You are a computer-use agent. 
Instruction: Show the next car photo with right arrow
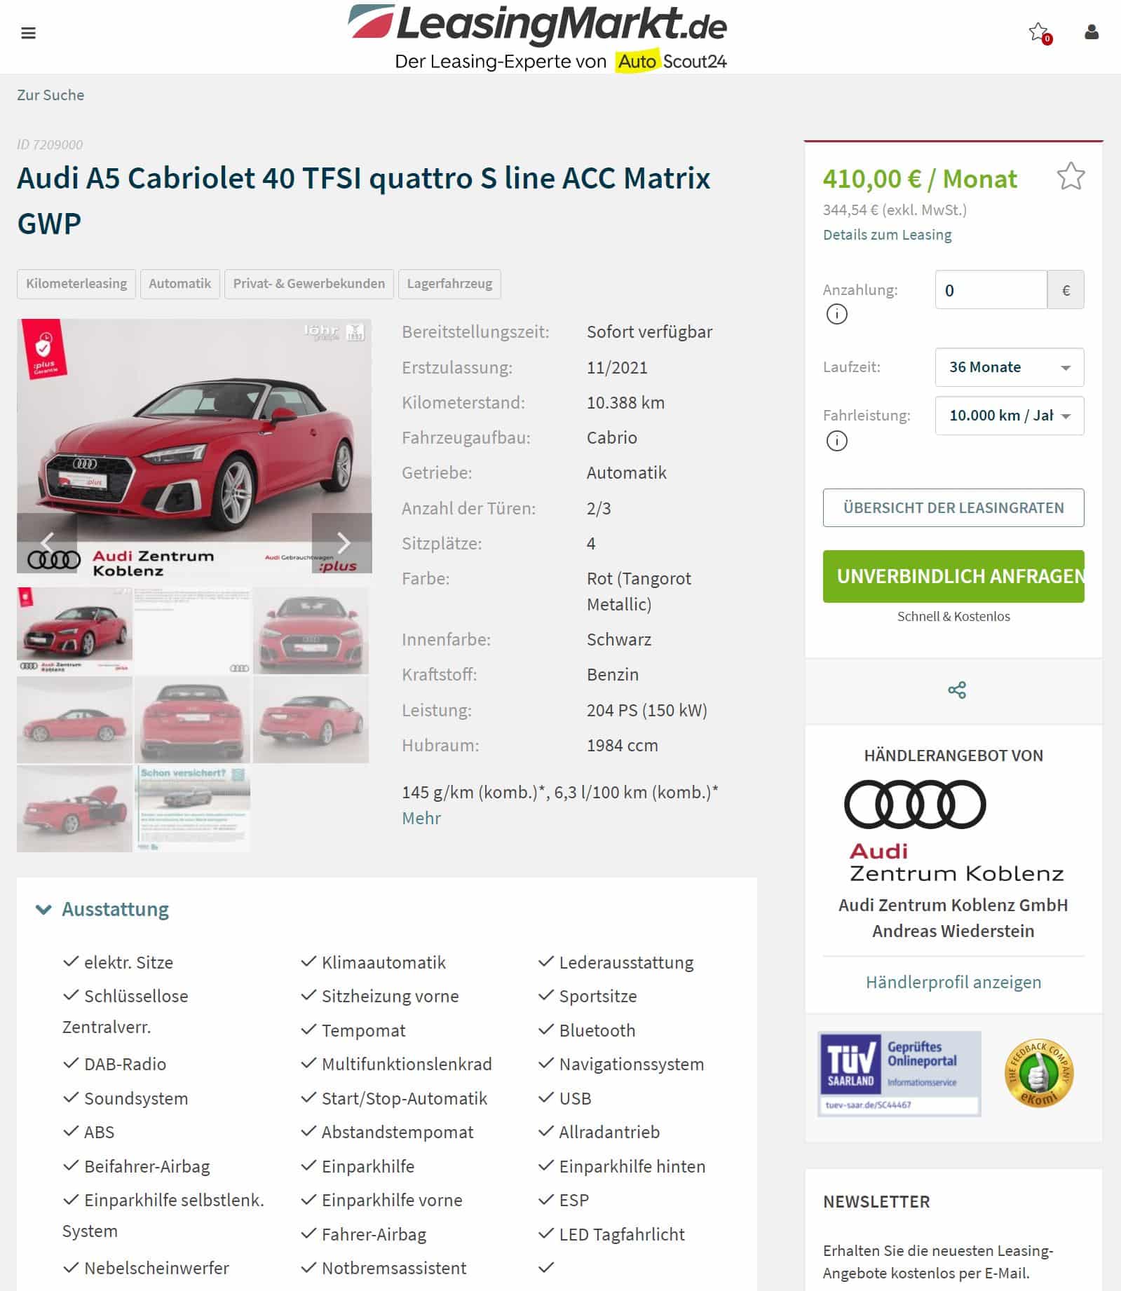pos(342,542)
